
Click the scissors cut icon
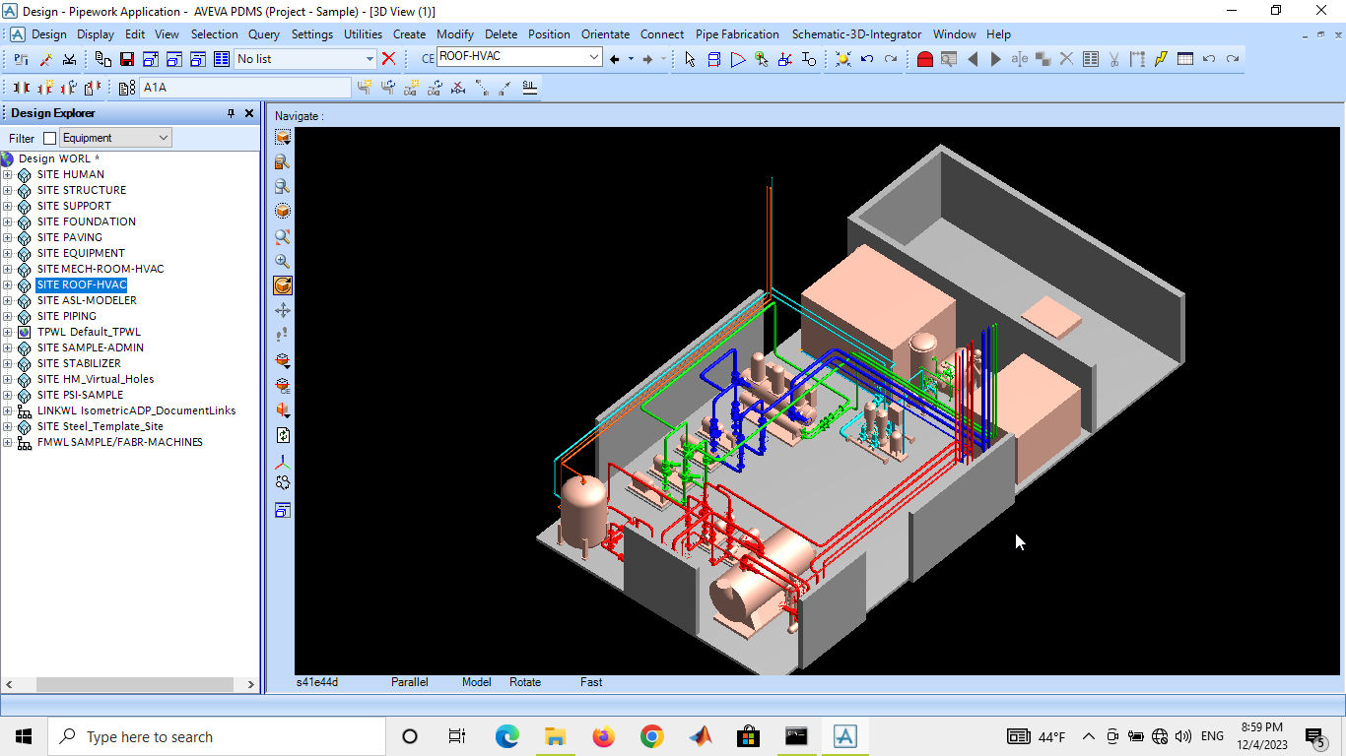click(1113, 59)
